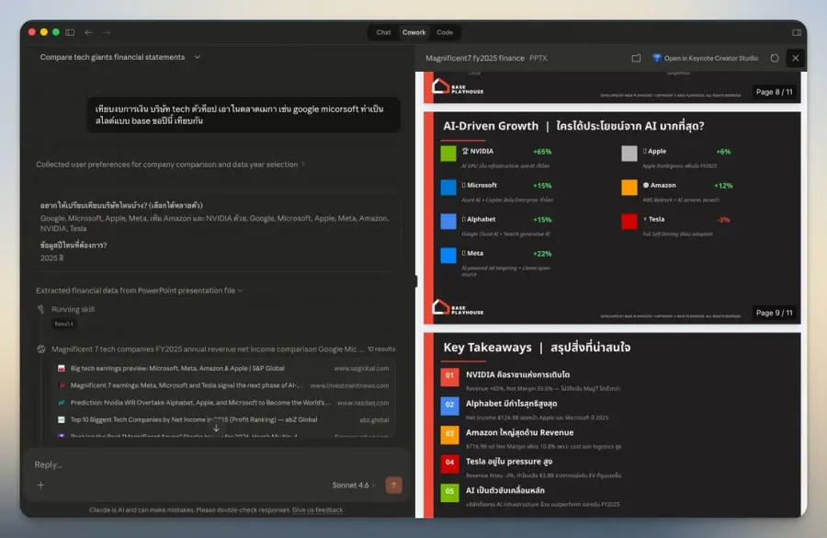Image resolution: width=827 pixels, height=538 pixels.
Task: Open in Keynote Creator Studio
Action: click(705, 58)
